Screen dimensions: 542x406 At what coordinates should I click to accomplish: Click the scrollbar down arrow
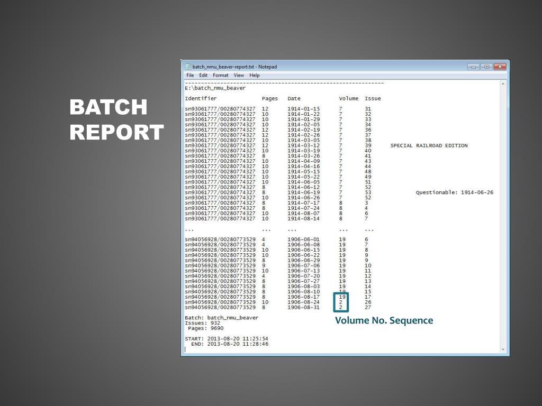503,350
